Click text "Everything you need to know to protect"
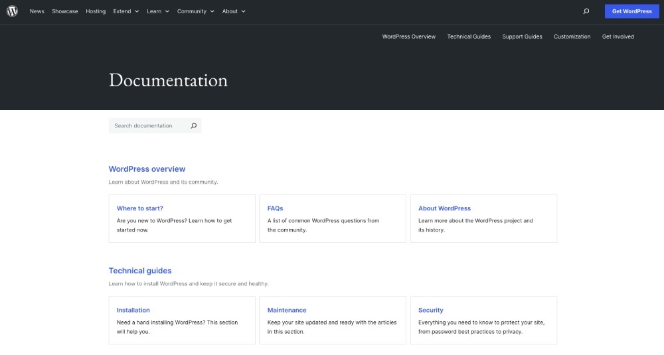 pos(469,322)
